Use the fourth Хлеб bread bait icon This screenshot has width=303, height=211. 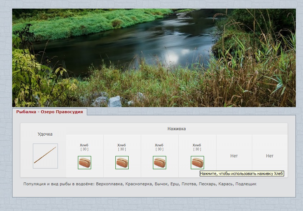coord(197,162)
